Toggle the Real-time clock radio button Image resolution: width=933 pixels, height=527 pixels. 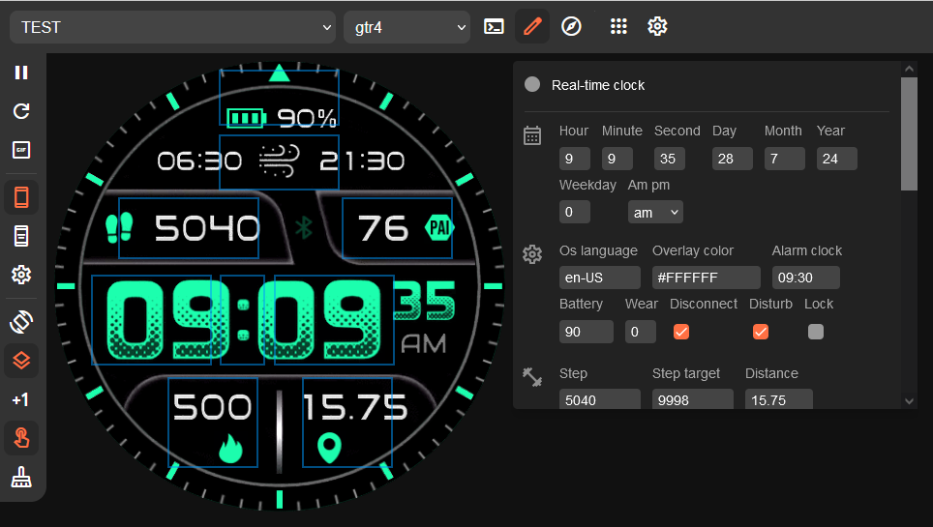532,84
